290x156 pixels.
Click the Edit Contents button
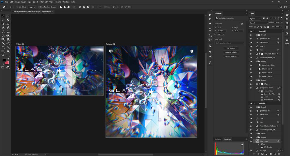(x=231, y=48)
